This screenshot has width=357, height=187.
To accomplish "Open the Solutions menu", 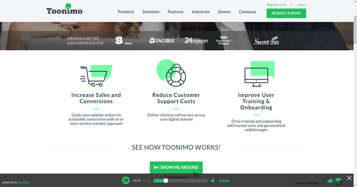I will click(151, 12).
